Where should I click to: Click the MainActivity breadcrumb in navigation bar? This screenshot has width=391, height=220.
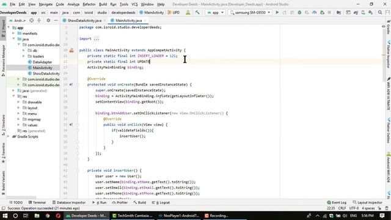pyautogui.click(x=152, y=12)
